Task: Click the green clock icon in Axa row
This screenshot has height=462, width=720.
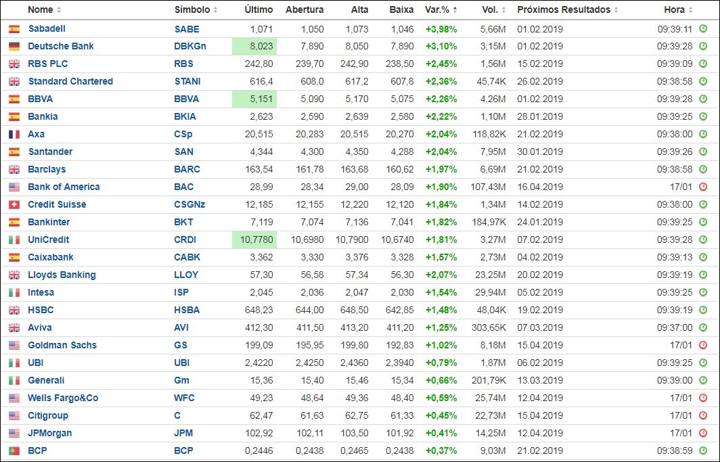Action: (703, 135)
